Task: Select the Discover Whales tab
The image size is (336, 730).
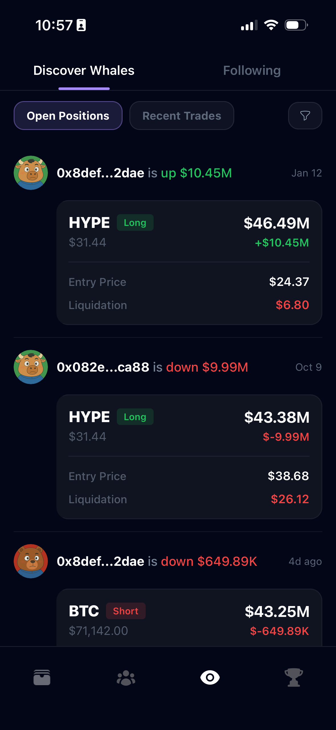Action: coord(84,71)
